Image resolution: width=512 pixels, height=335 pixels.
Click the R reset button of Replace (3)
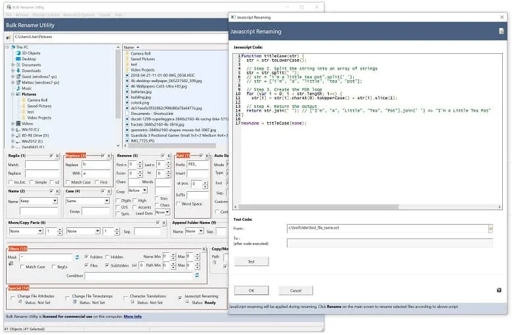pyautogui.click(x=109, y=156)
